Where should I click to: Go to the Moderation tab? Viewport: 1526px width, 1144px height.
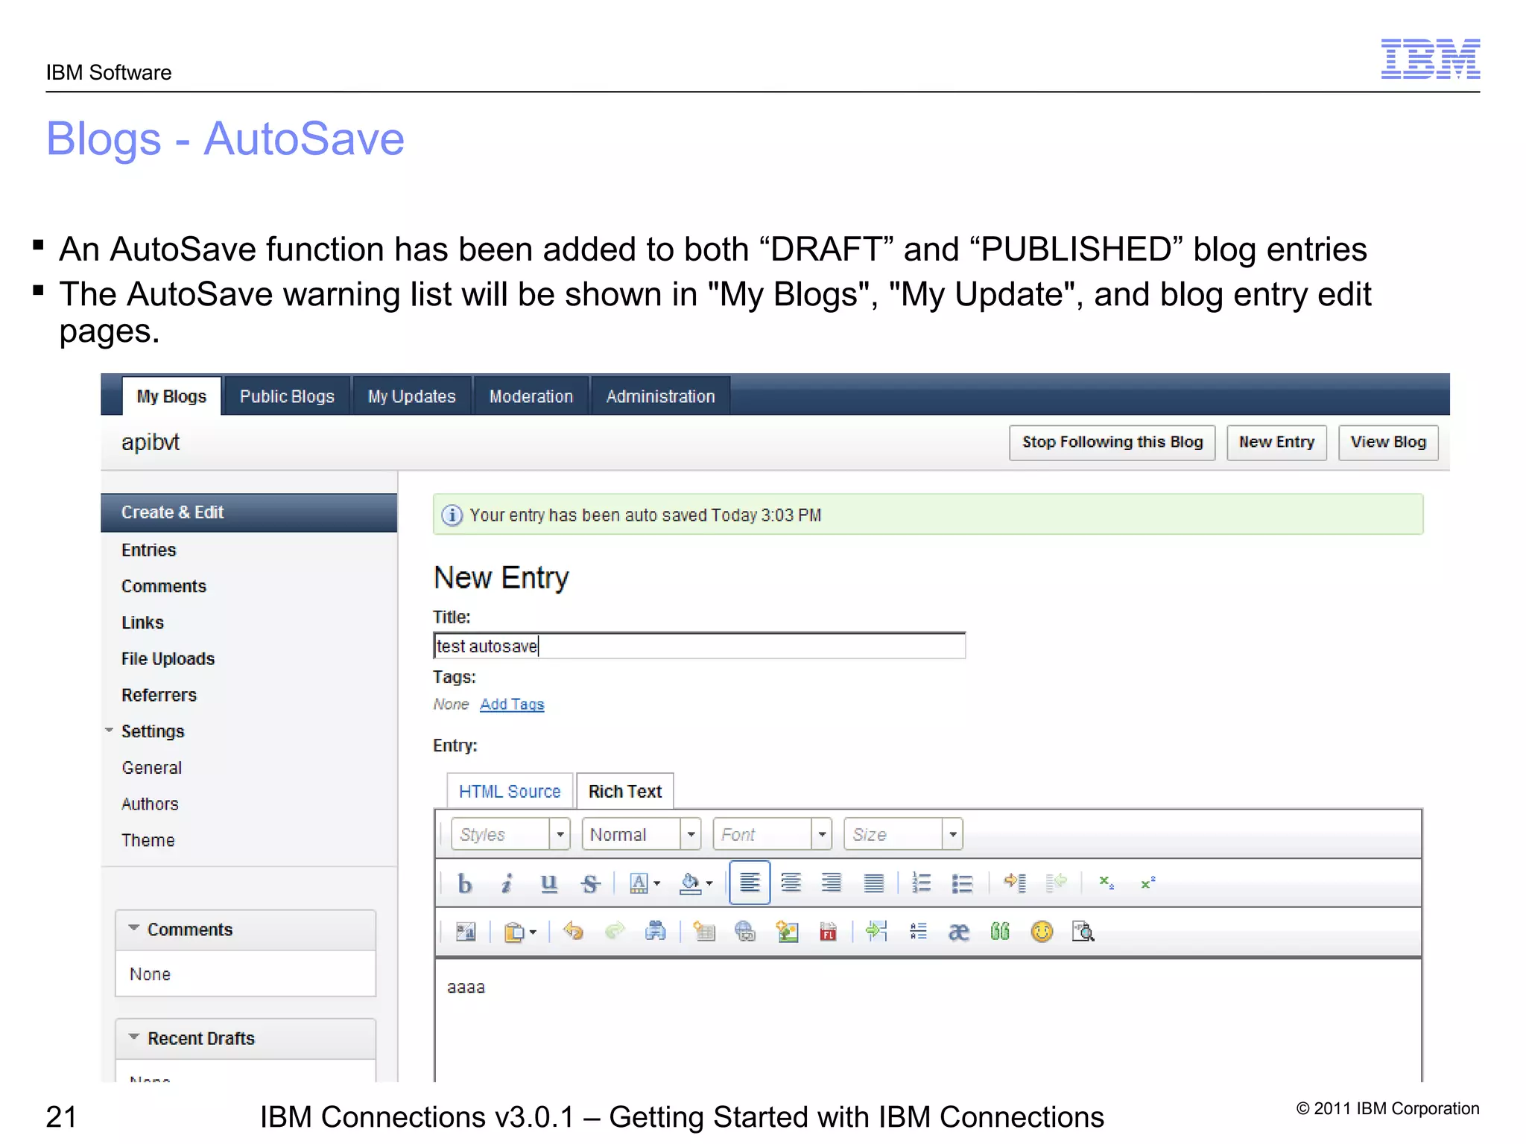531,396
